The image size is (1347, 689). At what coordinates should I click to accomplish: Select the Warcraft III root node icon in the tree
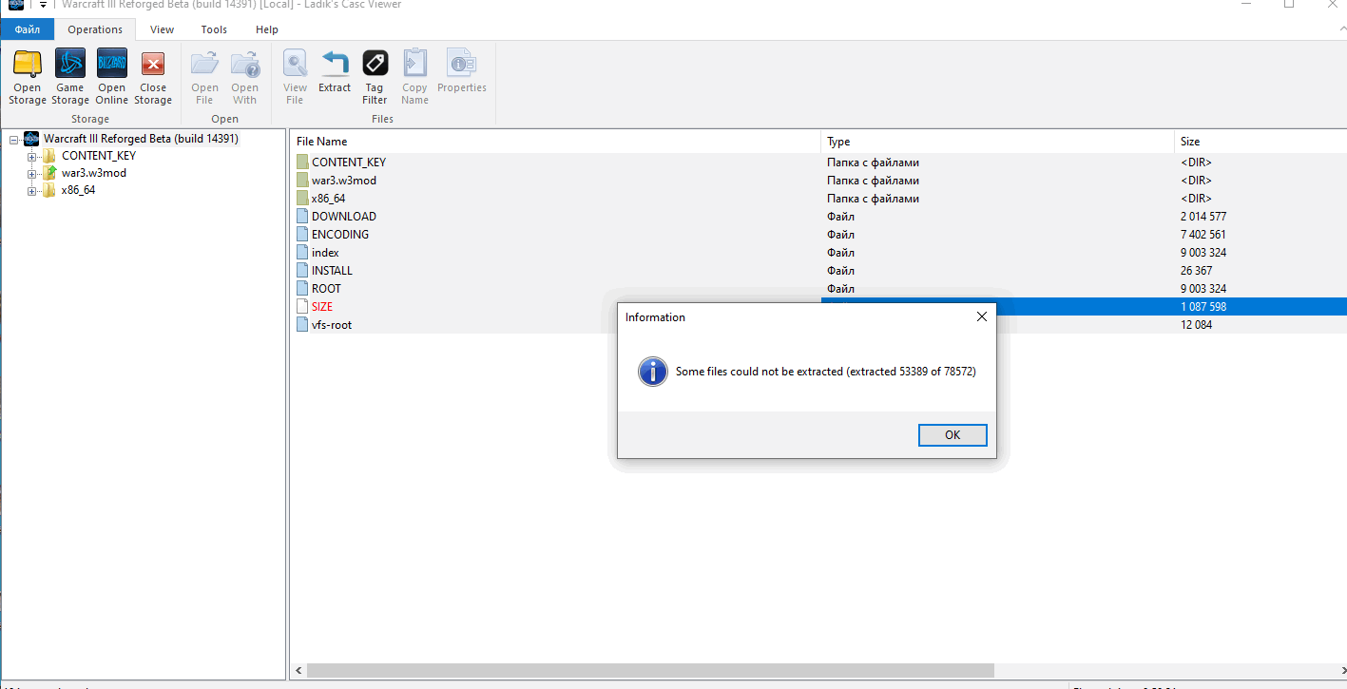[31, 139]
